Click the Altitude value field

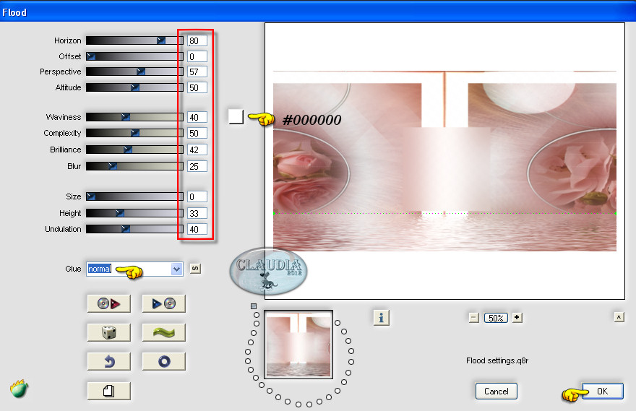tap(197, 87)
